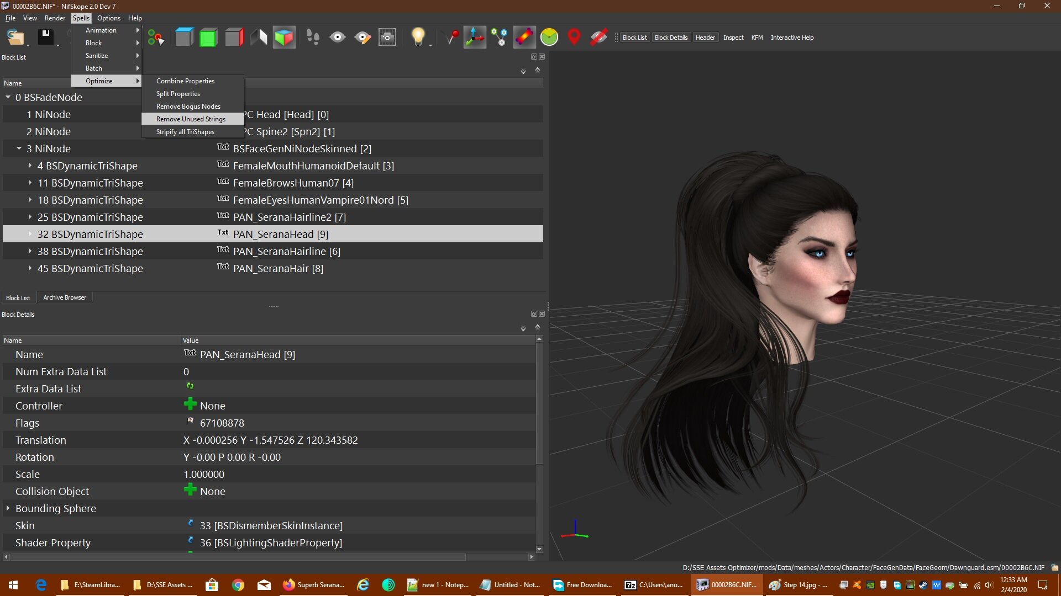
Task: Open the Sanitize submenu
Action: pos(106,56)
